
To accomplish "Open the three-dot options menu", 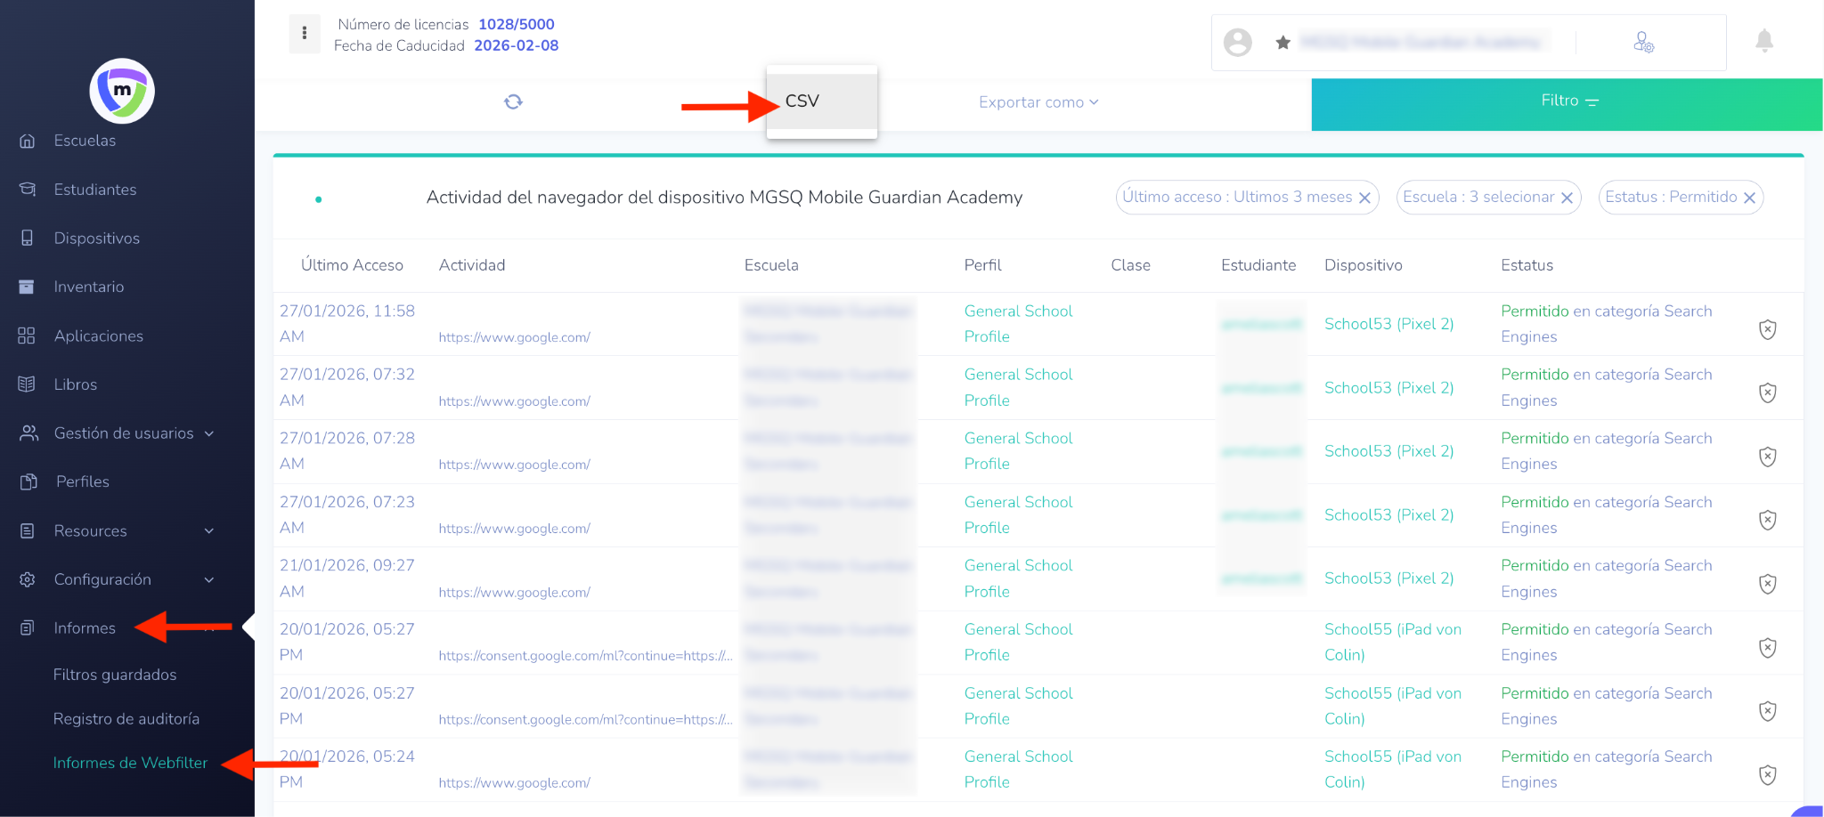I will (x=305, y=34).
